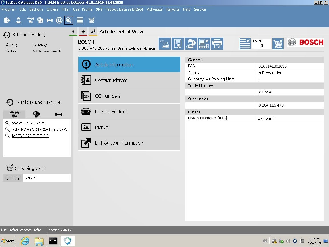329x247 pixels.
Task: Open MAZDA 323 III (BF) 1.3 entry
Action: tap(30, 136)
